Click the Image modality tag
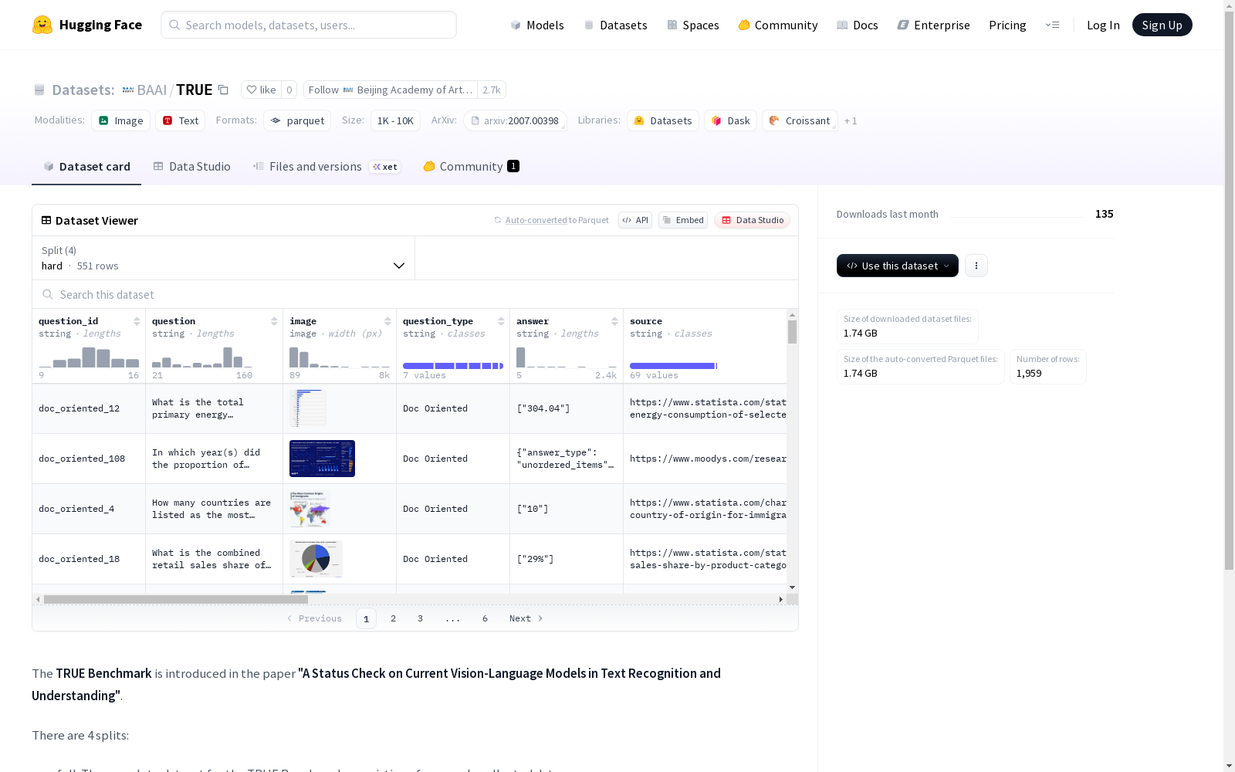The image size is (1235, 772). point(121,120)
